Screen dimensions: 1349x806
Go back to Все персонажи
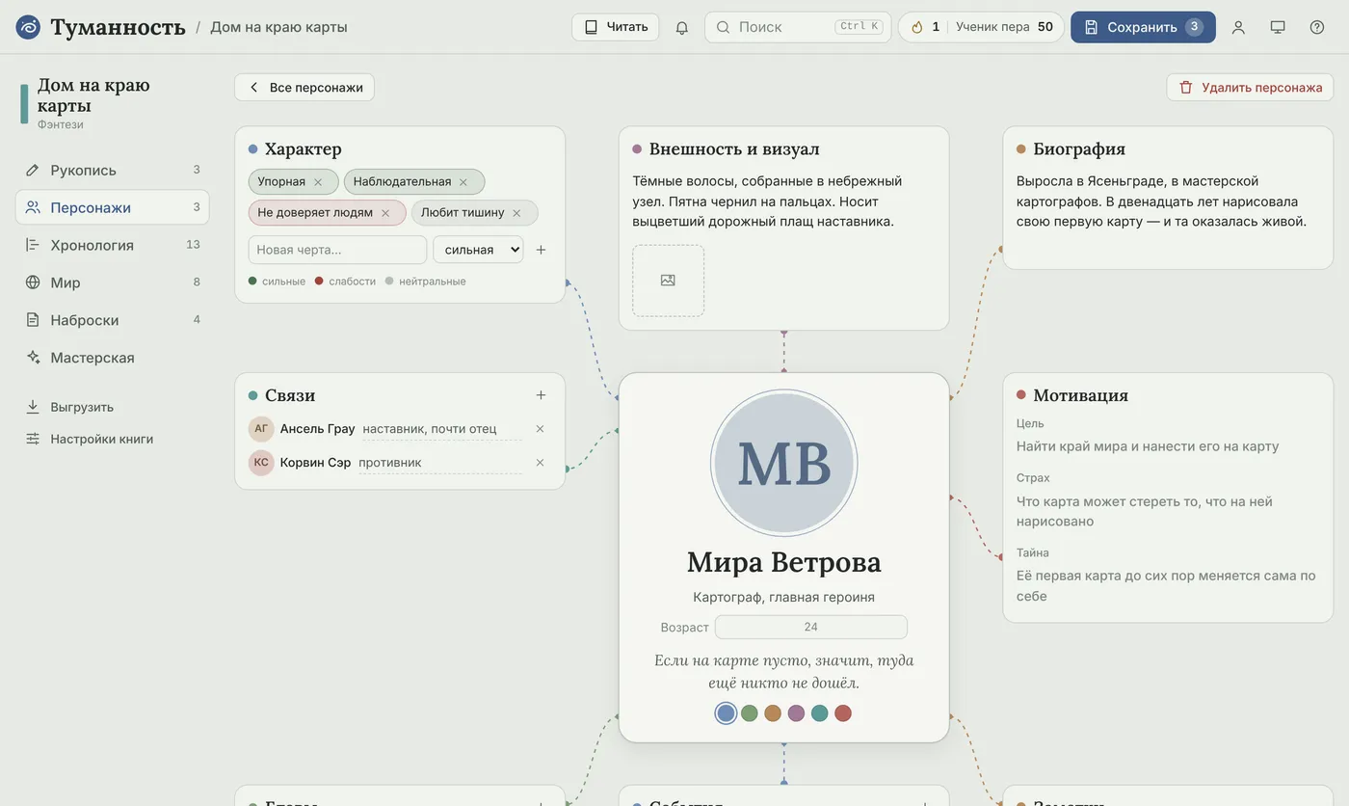click(x=304, y=87)
